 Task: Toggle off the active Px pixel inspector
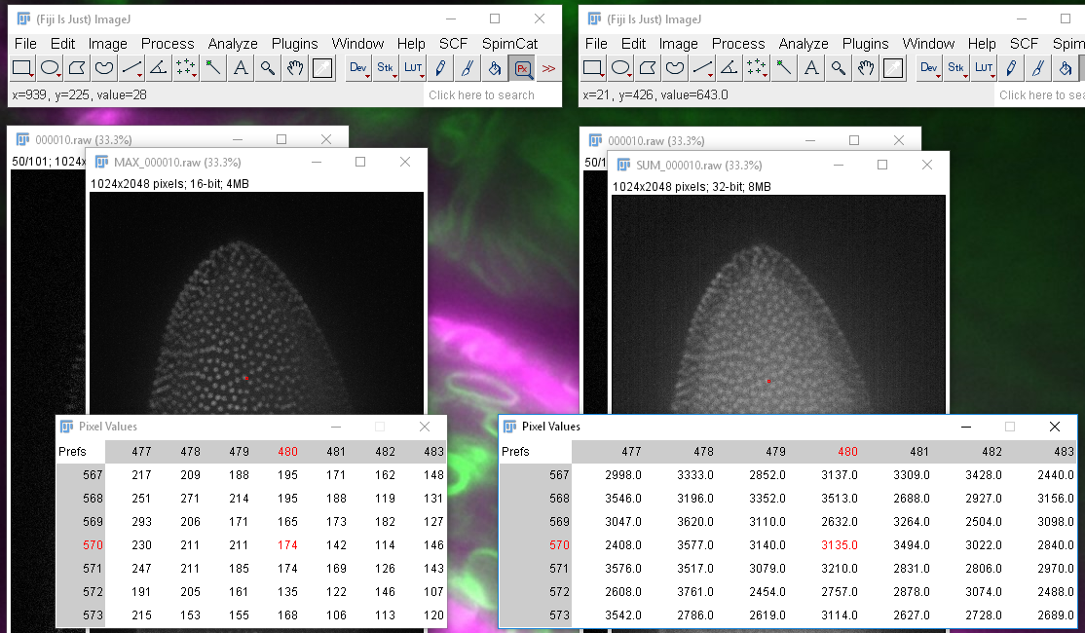pyautogui.click(x=521, y=68)
